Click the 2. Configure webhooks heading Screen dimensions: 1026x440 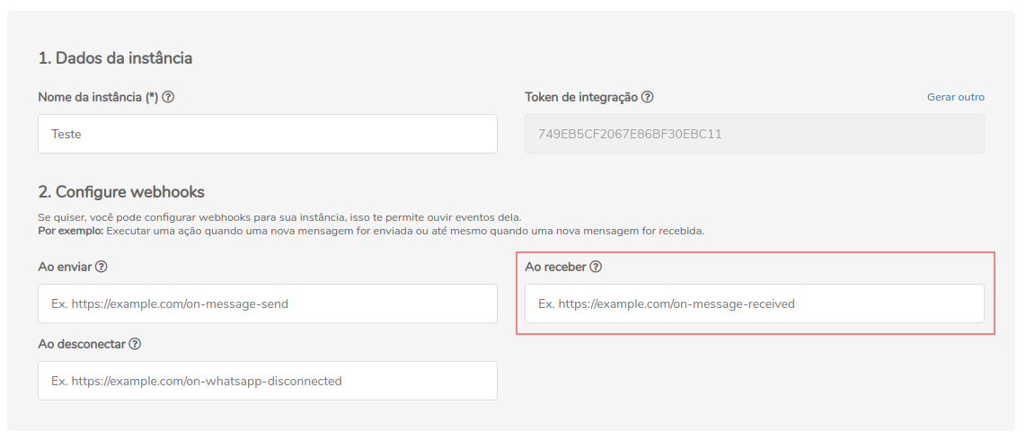point(121,192)
